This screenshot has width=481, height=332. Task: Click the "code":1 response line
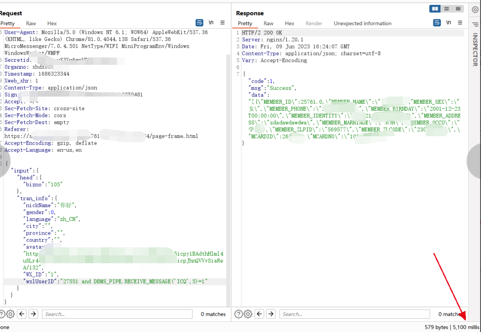point(262,81)
